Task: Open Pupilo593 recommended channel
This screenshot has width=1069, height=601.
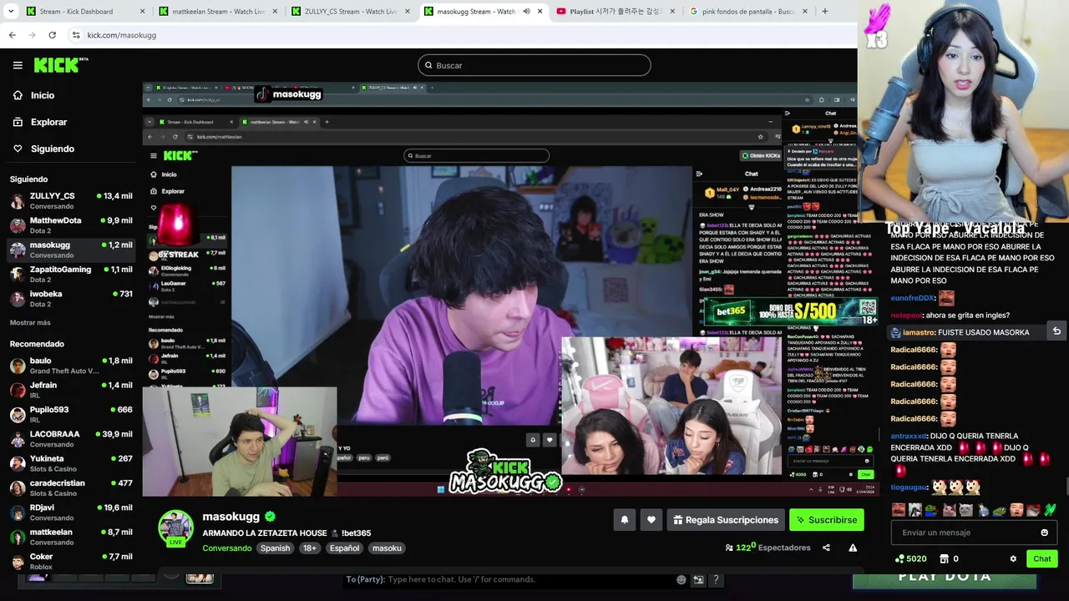Action: pyautogui.click(x=71, y=414)
